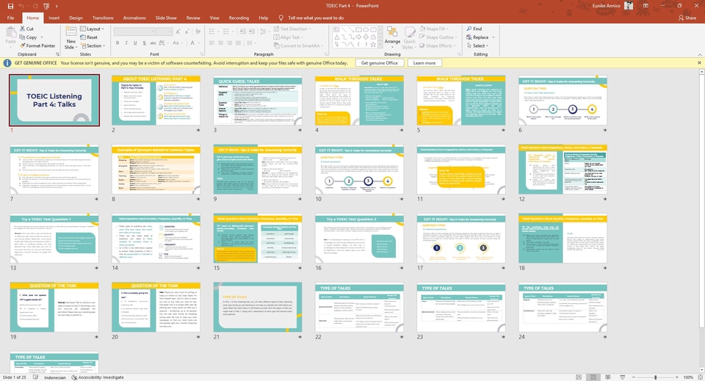Zoom out with the minus button
This screenshot has width=705, height=381.
click(x=633, y=377)
